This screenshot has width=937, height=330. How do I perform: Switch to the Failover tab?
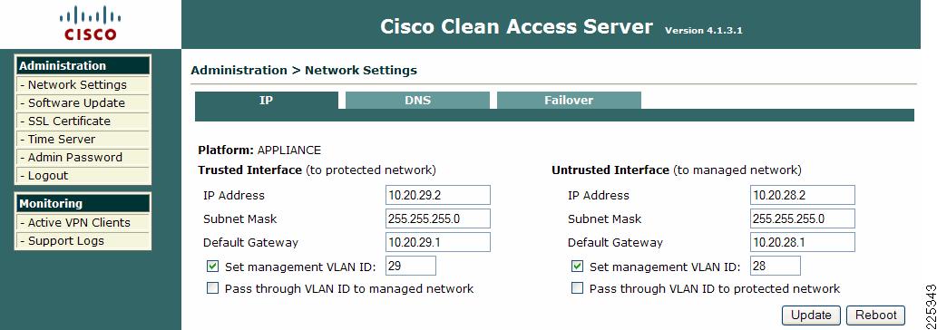tap(569, 101)
